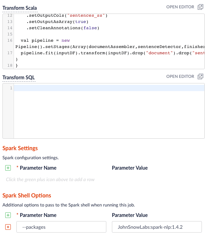Viewport: 205px width, 235px height.
Task: Place cursor on setCleanAnnotations(false) line
Action: pos(63,28)
